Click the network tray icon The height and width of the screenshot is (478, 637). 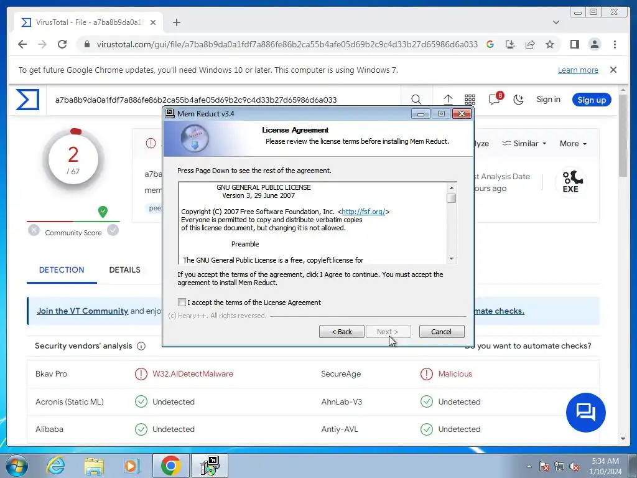[559, 466]
